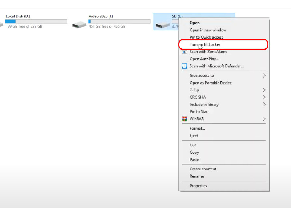This screenshot has width=291, height=208.
Task: Expand the Give access to submenu arrow
Action: click(x=264, y=76)
